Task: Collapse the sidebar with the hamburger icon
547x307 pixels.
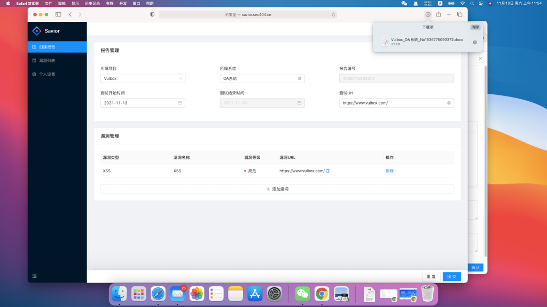Action: 34,276
